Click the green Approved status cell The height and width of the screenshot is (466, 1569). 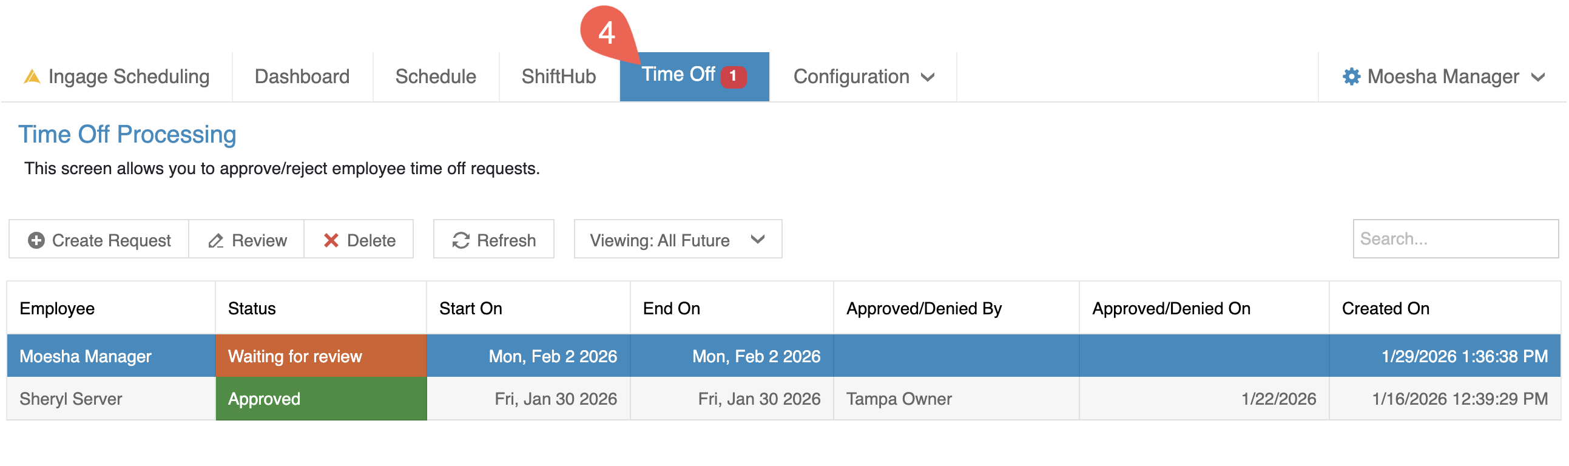(x=321, y=399)
